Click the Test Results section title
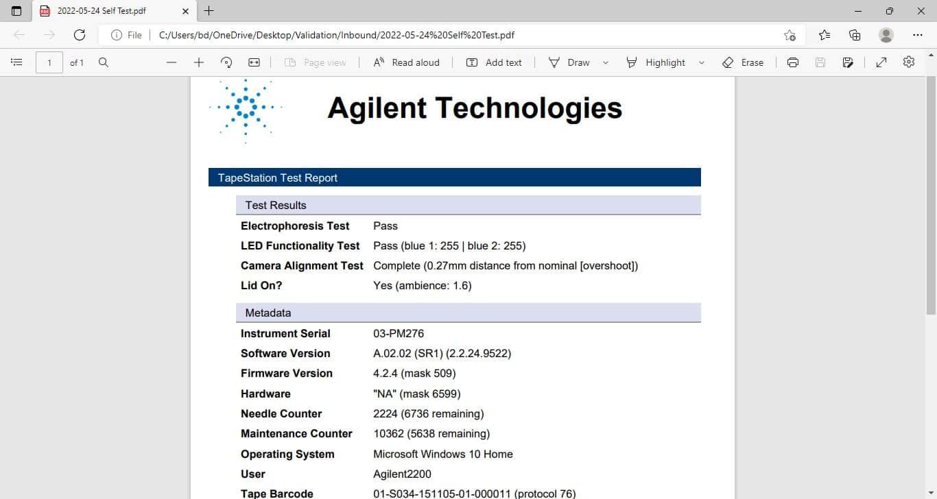 (x=276, y=205)
